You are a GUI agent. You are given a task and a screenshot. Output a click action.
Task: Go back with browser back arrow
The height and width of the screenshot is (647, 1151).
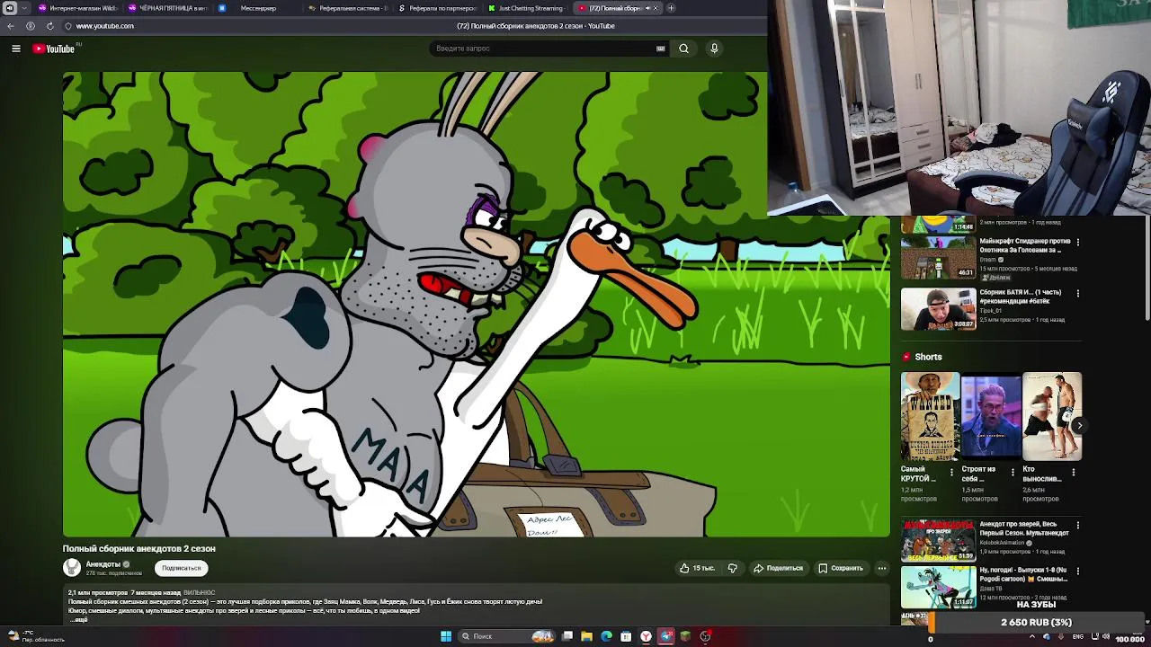[x=11, y=26]
